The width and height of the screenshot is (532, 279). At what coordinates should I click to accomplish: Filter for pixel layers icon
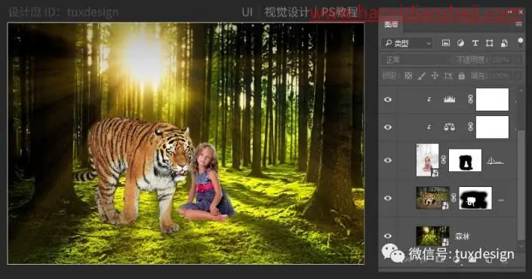445,43
